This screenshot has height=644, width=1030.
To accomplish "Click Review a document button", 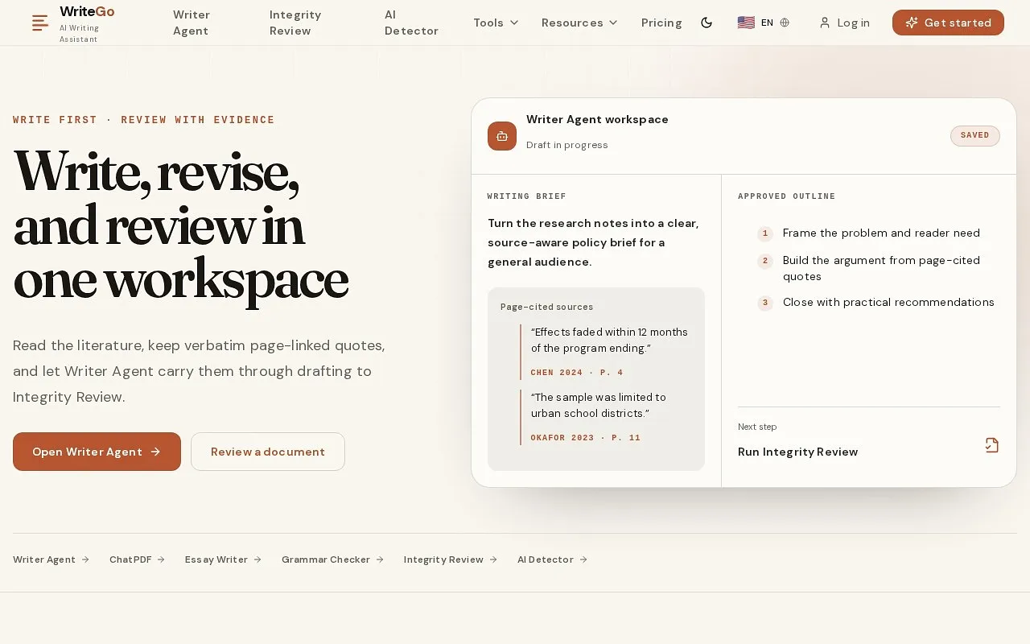I will 268,452.
